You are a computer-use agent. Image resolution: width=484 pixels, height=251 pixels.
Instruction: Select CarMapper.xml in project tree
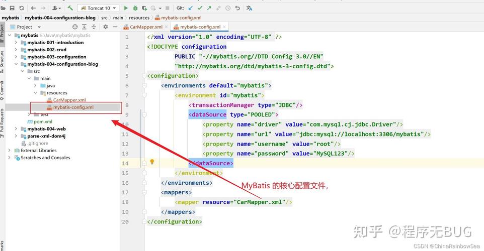coord(66,100)
